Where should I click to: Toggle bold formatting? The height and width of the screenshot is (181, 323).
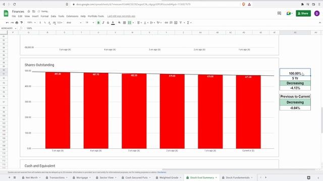pos(98,23)
